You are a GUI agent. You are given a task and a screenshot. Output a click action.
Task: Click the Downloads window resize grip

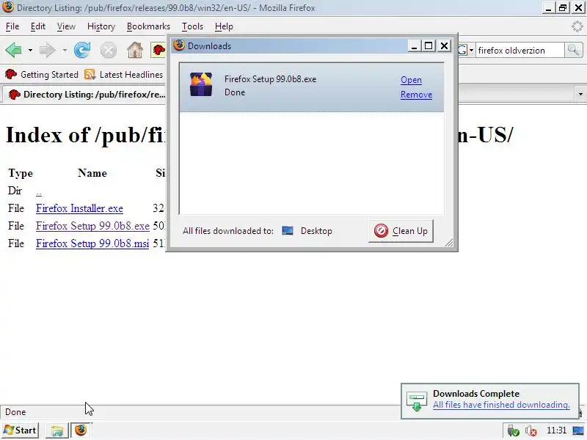point(449,243)
